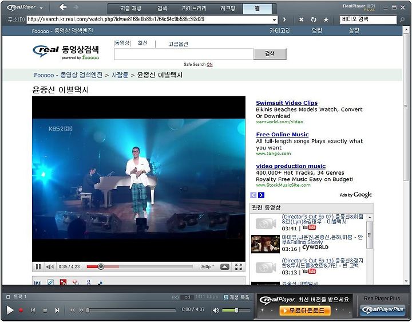This screenshot has width=412, height=322.
Task: Show previous ads with the left arrow
Action: click(253, 195)
